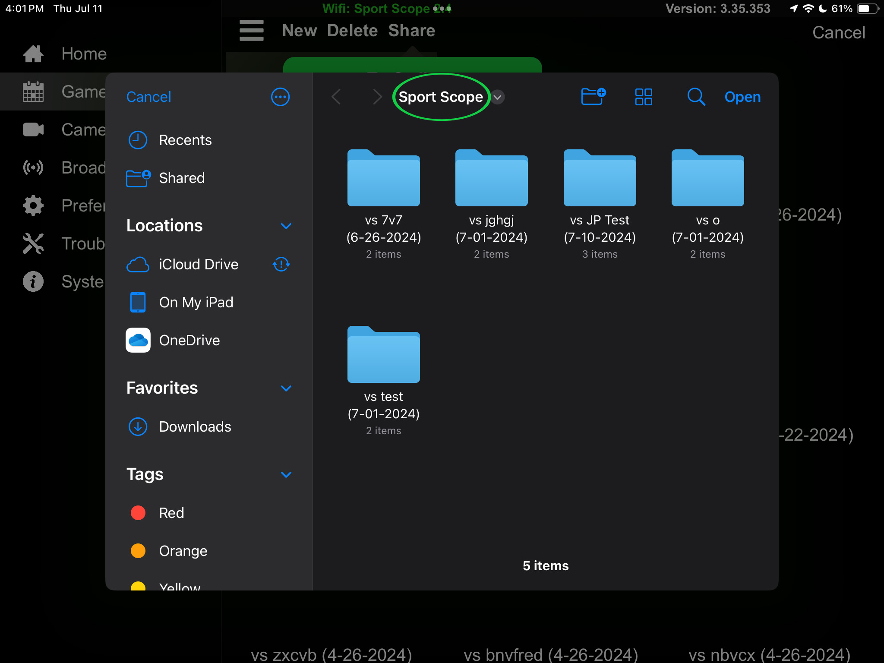Screen dimensions: 884x663
Task: Open the vs 7v7 (6-26-2024) folder
Action: (x=384, y=204)
